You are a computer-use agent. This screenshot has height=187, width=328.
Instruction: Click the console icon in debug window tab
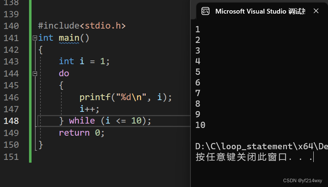tap(205, 11)
